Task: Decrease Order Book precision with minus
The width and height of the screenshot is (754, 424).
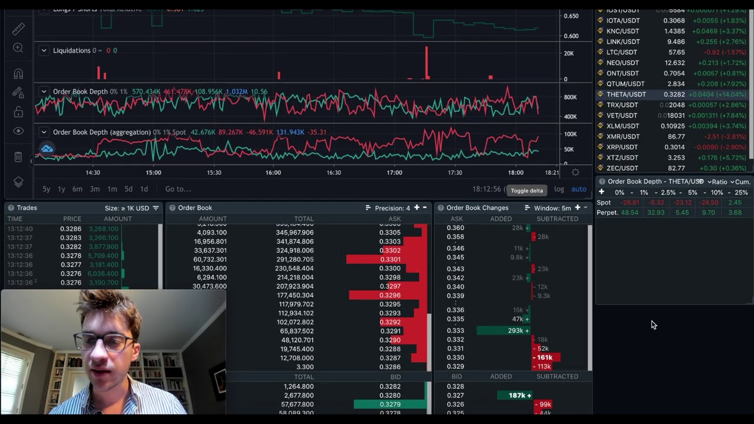Action: pyautogui.click(x=425, y=208)
